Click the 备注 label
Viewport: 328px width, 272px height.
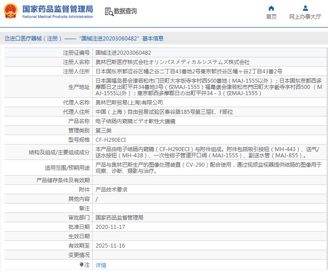pyautogui.click(x=84, y=208)
